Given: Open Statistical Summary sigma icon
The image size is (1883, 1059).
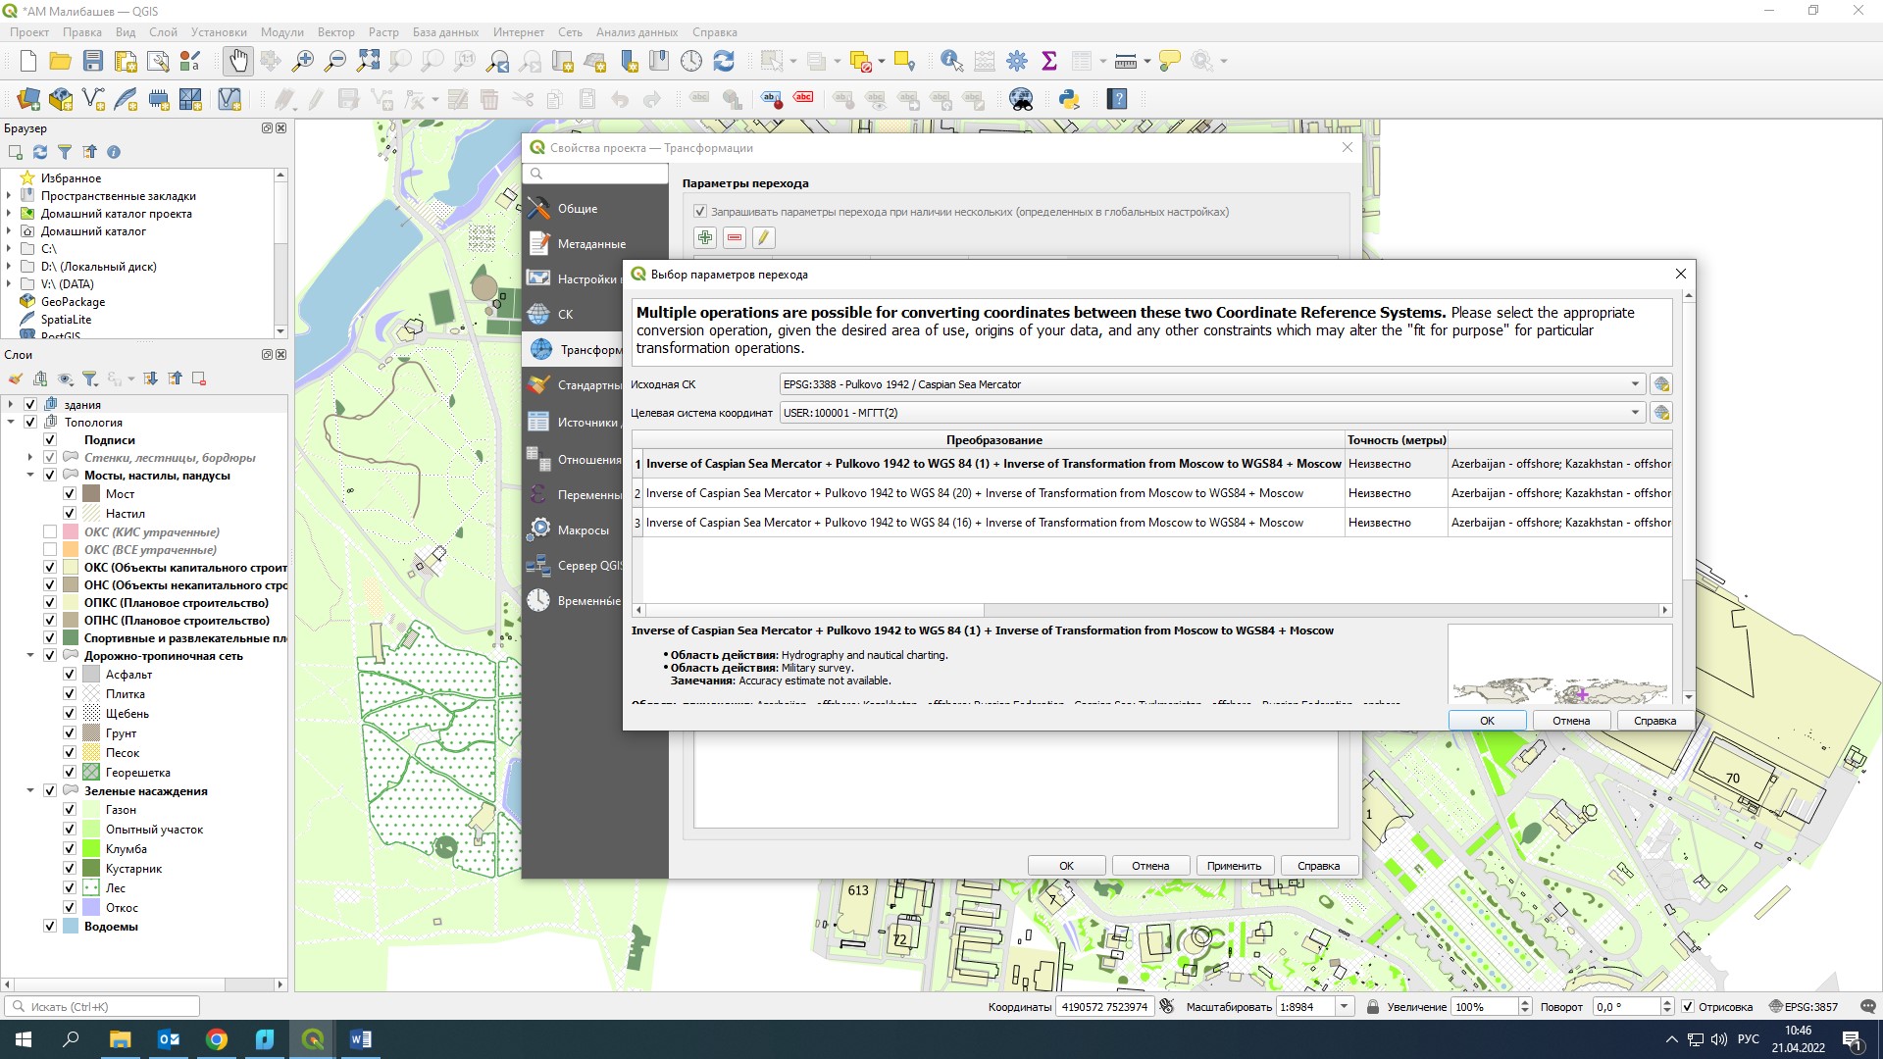Looking at the screenshot, I should click(1049, 62).
